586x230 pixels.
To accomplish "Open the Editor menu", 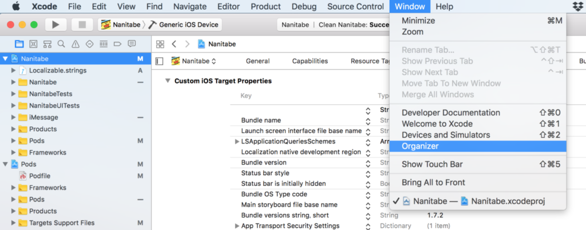I will 229,6.
